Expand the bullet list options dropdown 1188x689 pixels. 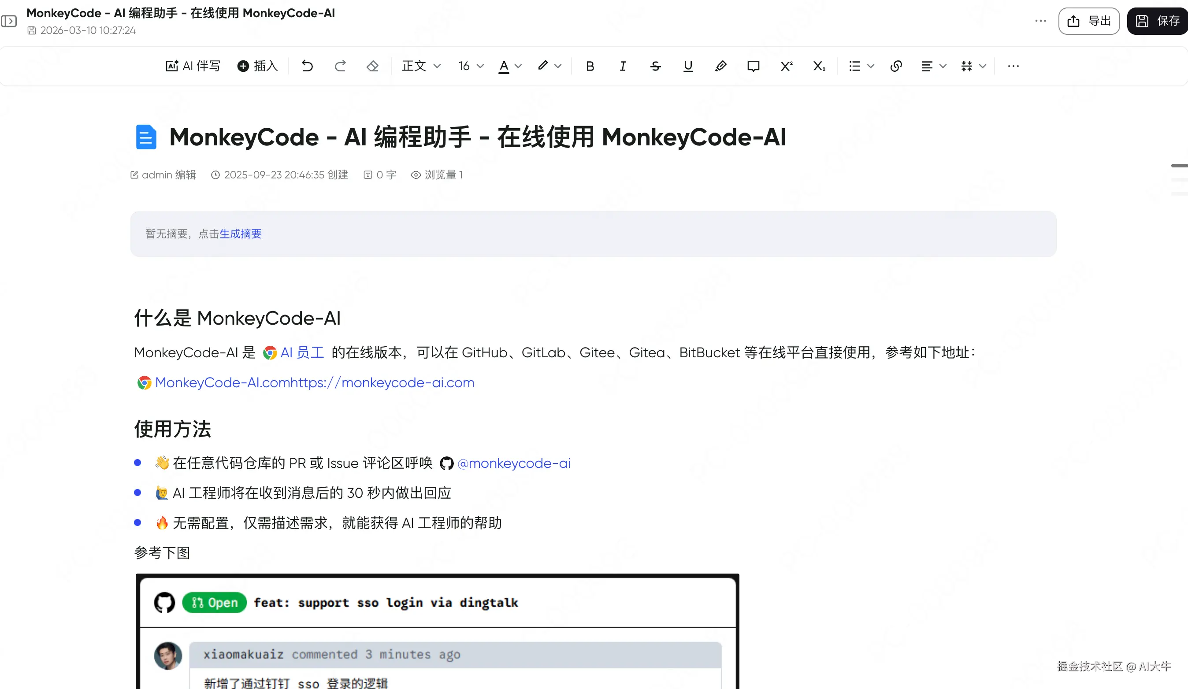(870, 66)
